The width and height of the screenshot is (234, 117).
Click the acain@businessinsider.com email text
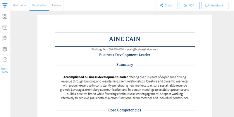(x=142, y=49)
